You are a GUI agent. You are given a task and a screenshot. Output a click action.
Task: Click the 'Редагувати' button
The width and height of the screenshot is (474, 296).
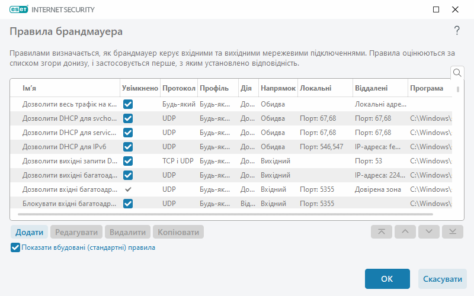[76, 232]
